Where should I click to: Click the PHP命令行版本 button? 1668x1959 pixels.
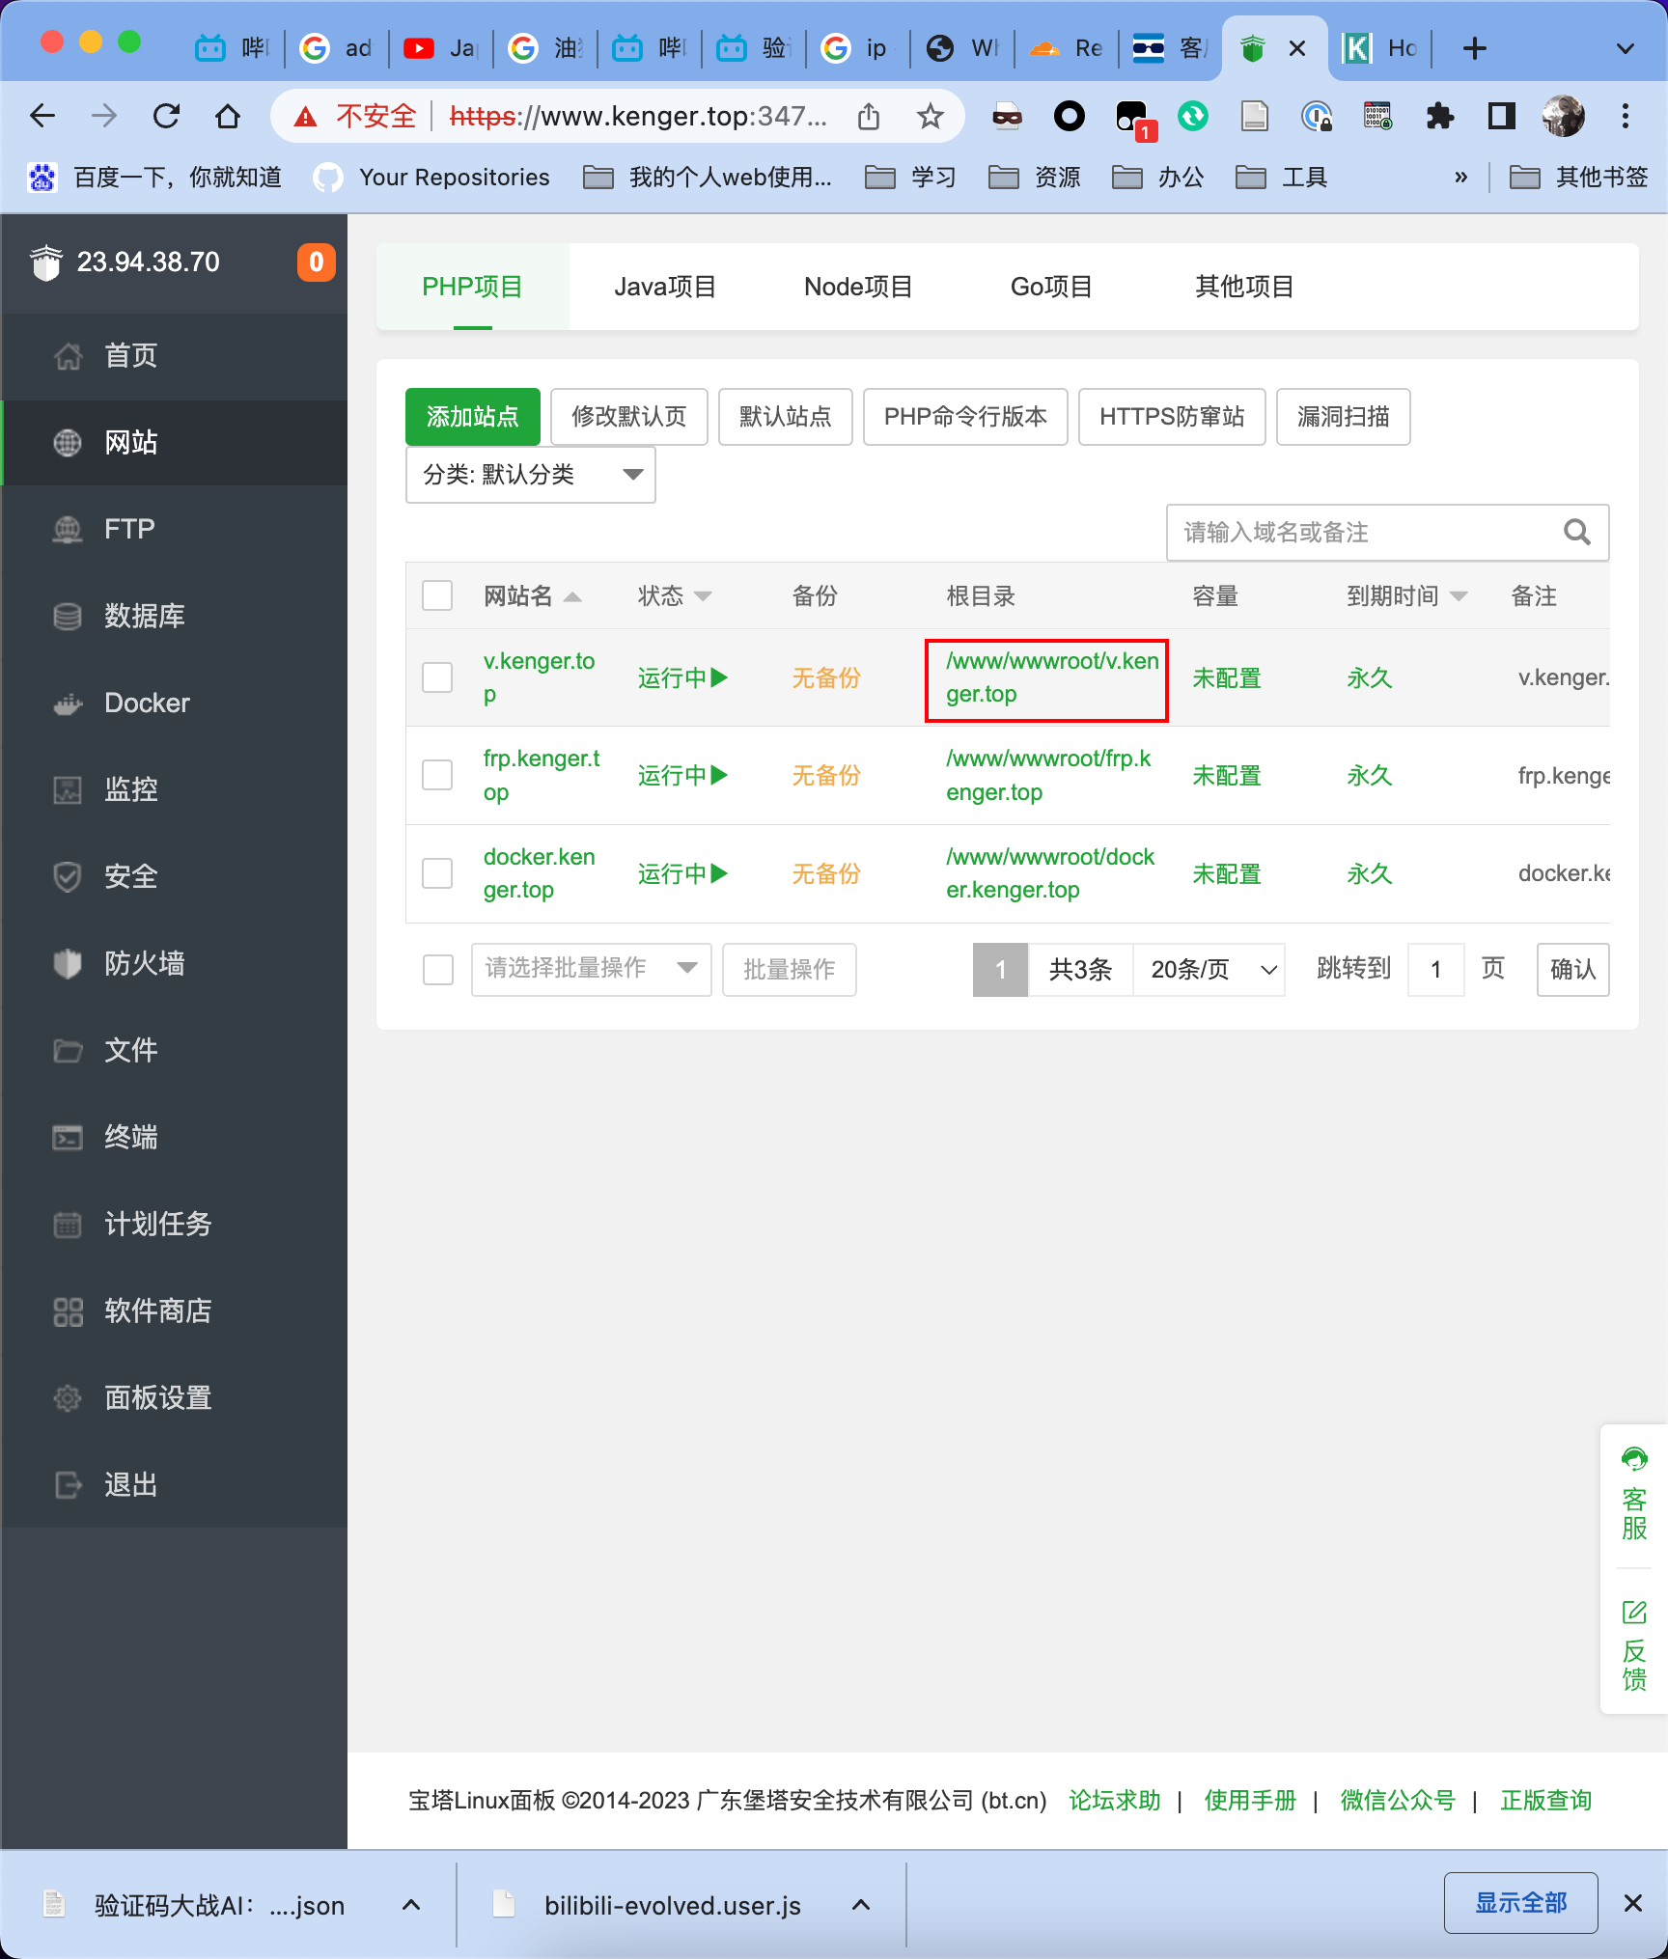click(965, 417)
